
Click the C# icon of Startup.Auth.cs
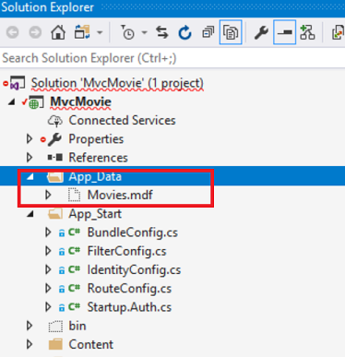click(74, 306)
